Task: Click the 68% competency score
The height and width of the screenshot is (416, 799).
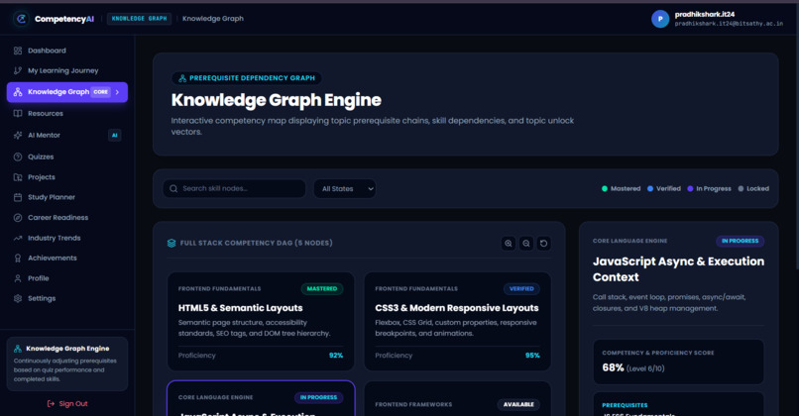Action: pos(613,367)
